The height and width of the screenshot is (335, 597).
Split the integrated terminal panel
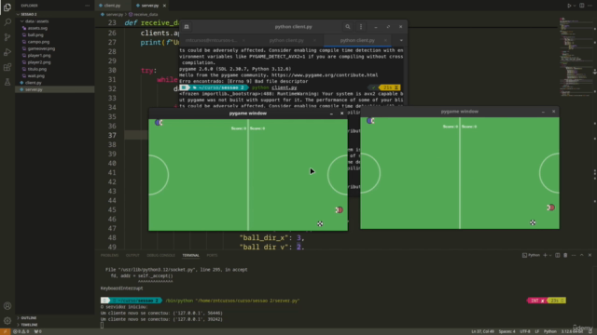click(x=558, y=255)
